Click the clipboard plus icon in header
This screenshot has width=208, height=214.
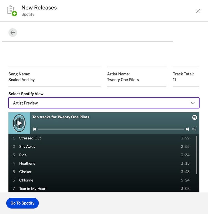pos(12,11)
